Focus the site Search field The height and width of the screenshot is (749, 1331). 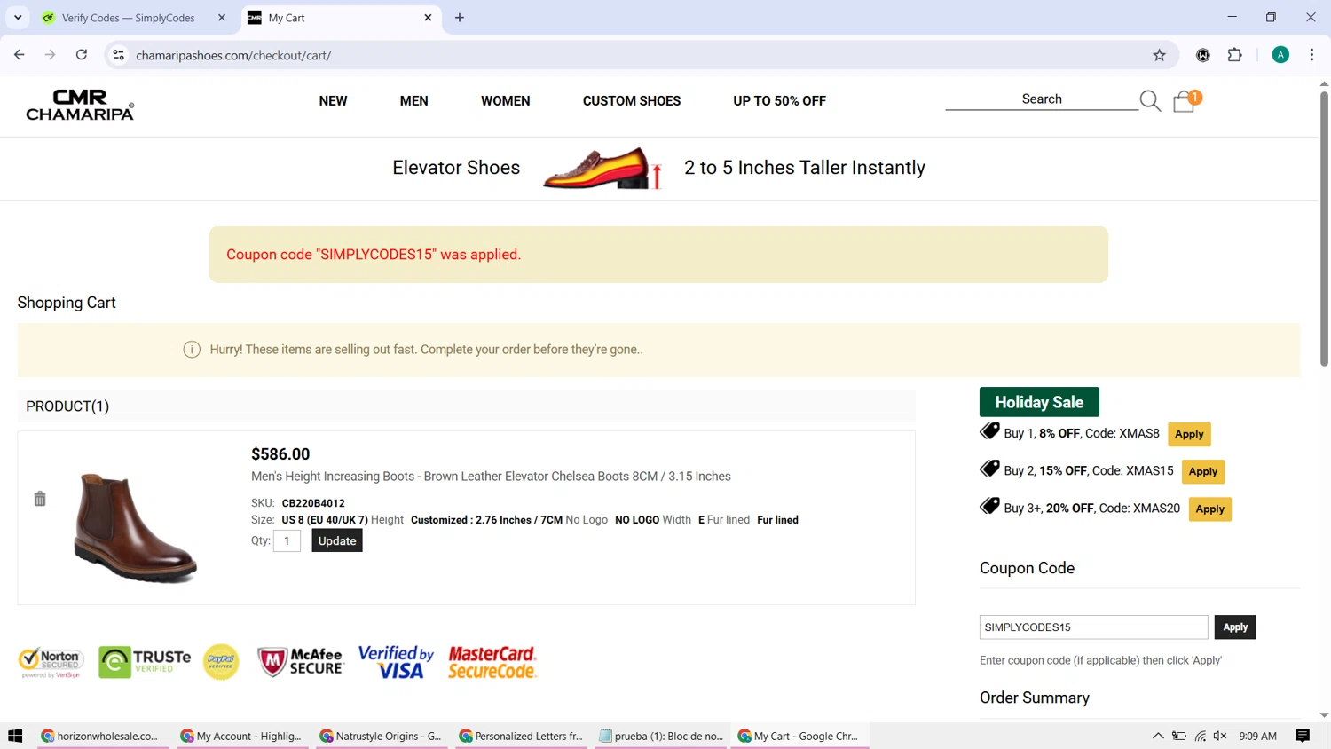click(x=1042, y=99)
